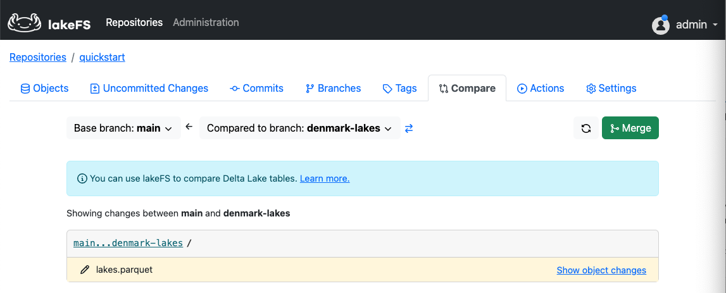The image size is (726, 293).
Task: Click the pencil icon beside lakes.parquet
Action: coord(84,270)
